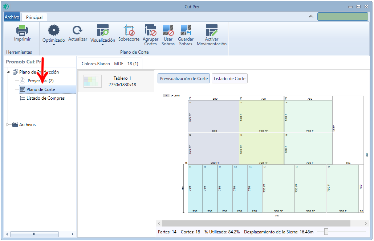The image size is (374, 241).
Task: Collapse the Plano de Producción tree node
Action: pyautogui.click(x=8, y=72)
